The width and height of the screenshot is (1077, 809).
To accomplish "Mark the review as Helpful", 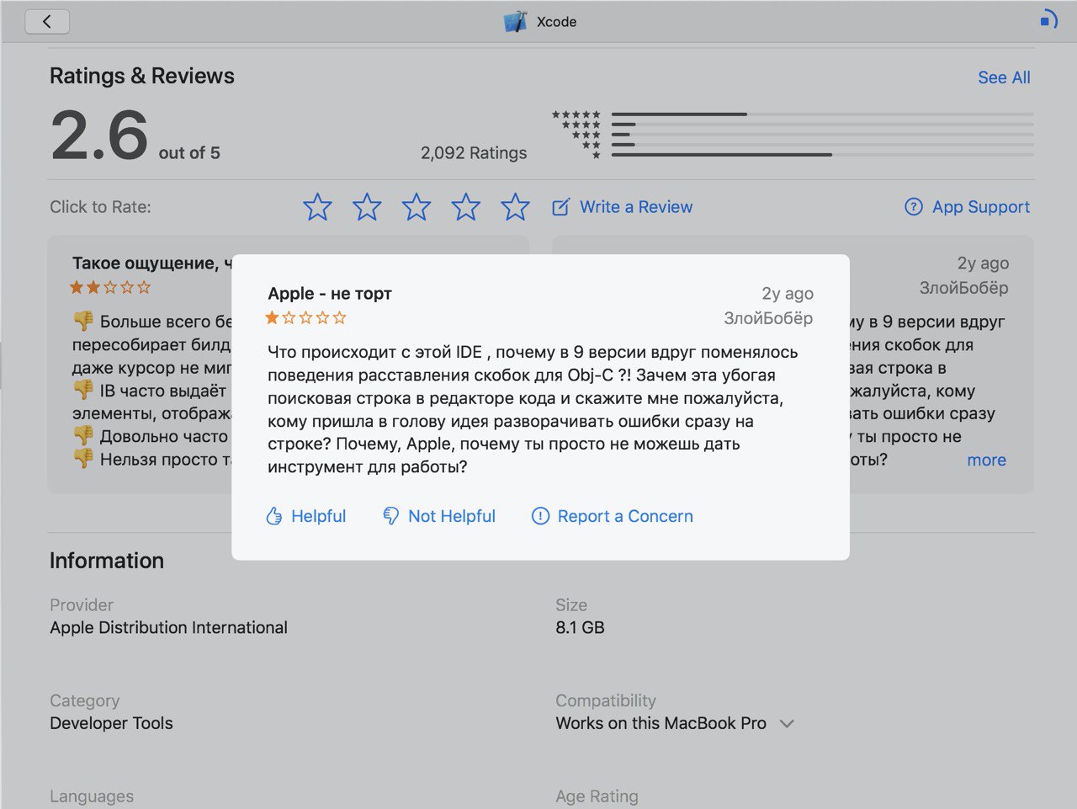I will pos(318,516).
